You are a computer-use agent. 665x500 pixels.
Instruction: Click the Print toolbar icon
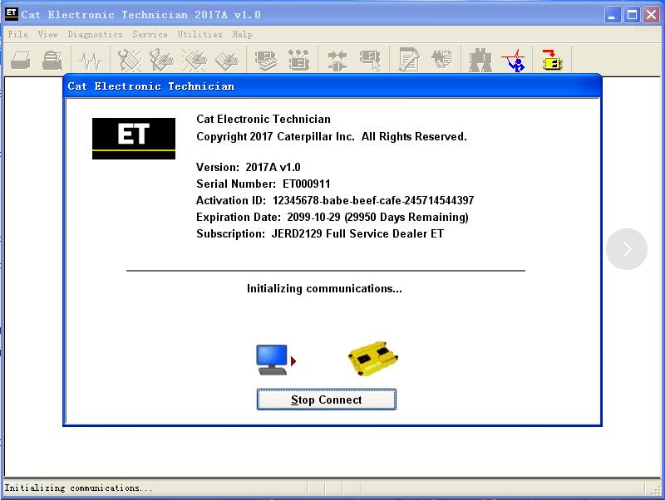click(22, 58)
